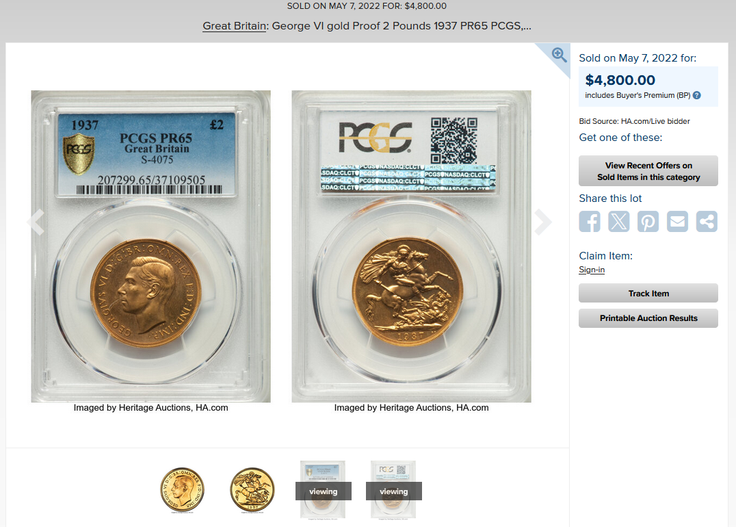This screenshot has height=527, width=736.
Task: Click the Buyer's Premium help icon
Action: [x=697, y=95]
